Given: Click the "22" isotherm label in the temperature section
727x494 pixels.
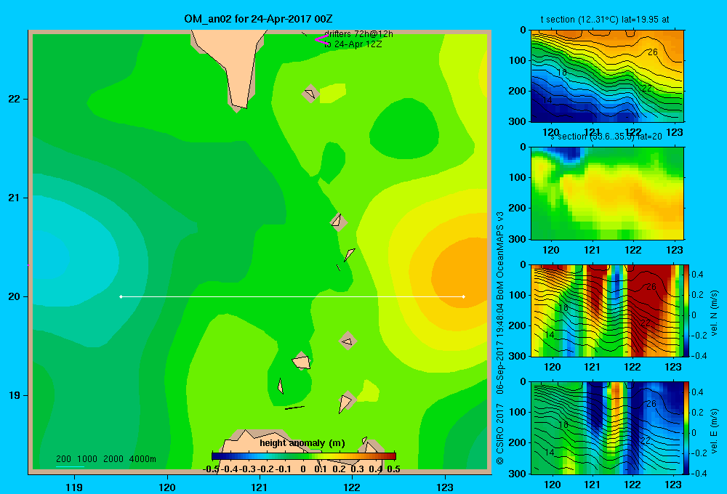Looking at the screenshot, I should [x=647, y=88].
